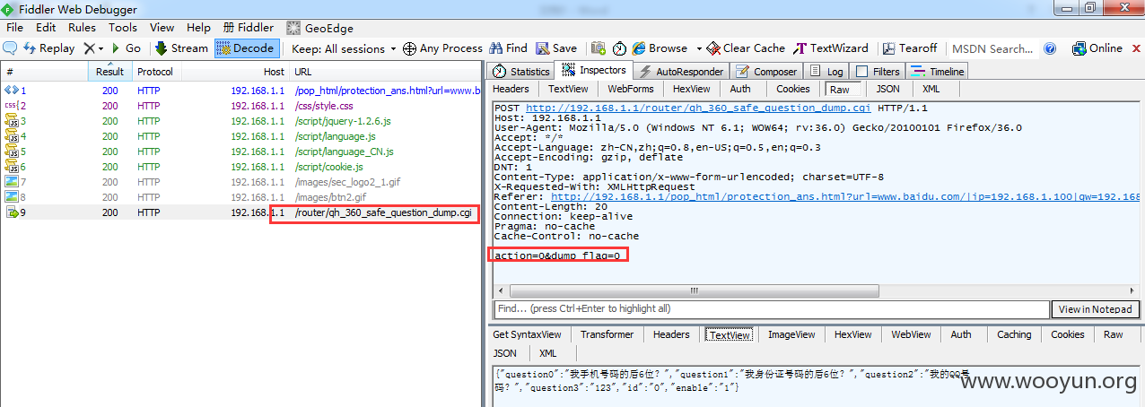1145x407 pixels.
Task: Click the Fiddler menu item
Action: click(249, 28)
